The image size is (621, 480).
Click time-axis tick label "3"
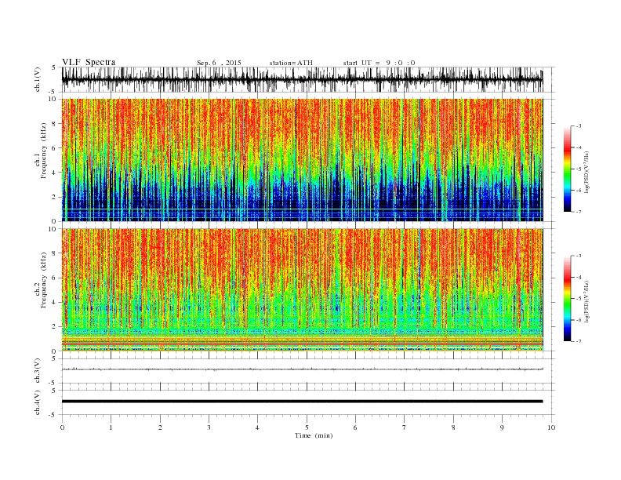[209, 427]
